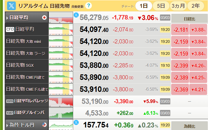The width and height of the screenshot is (208, 130).
Task: Click the US-Japan flag icon on 為替 ドル円
Action: click(x=44, y=125)
